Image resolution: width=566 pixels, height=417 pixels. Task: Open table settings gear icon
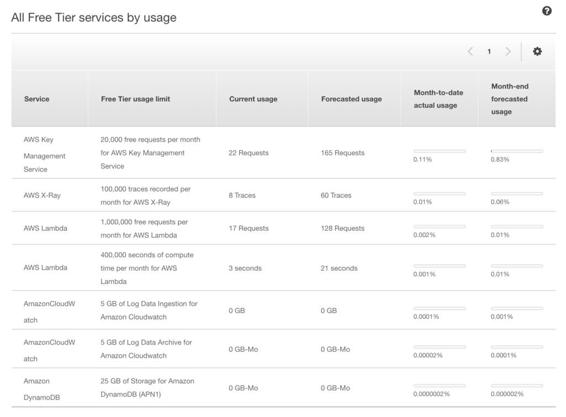point(537,51)
